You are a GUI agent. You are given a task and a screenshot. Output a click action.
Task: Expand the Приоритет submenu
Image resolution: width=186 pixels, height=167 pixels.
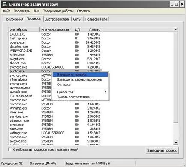pos(80,92)
